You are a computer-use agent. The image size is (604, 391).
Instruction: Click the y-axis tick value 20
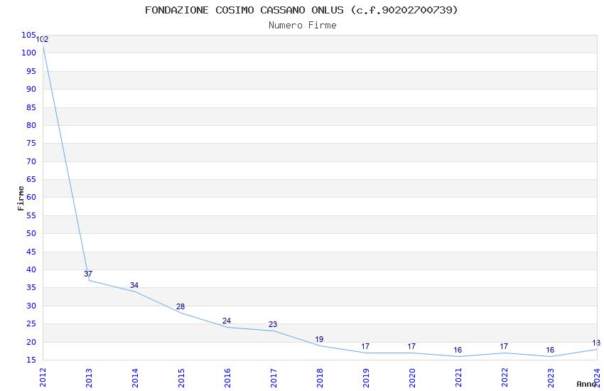tap(31, 342)
